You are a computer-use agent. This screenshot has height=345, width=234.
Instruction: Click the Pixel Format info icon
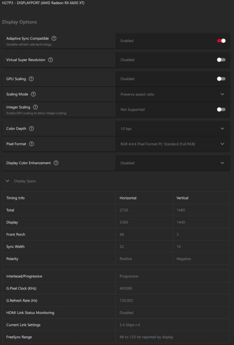(31, 144)
